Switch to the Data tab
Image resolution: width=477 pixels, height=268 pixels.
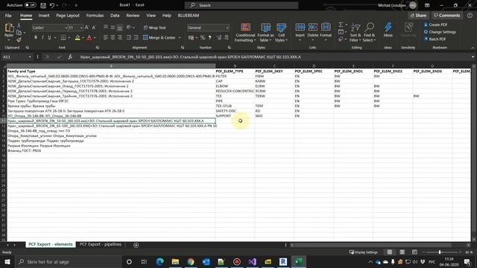pos(115,16)
